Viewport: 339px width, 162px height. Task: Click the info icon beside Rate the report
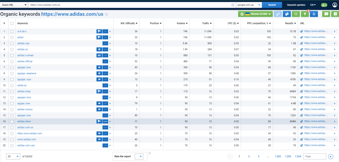point(150,153)
